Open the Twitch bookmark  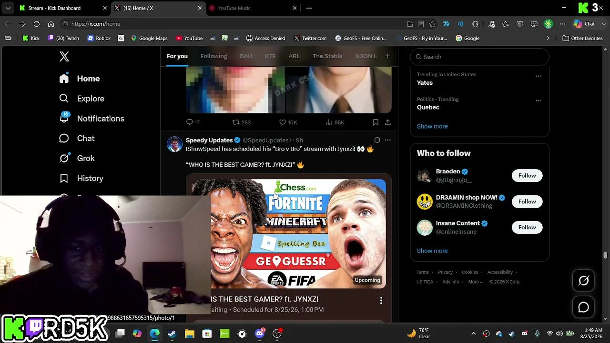click(x=63, y=38)
